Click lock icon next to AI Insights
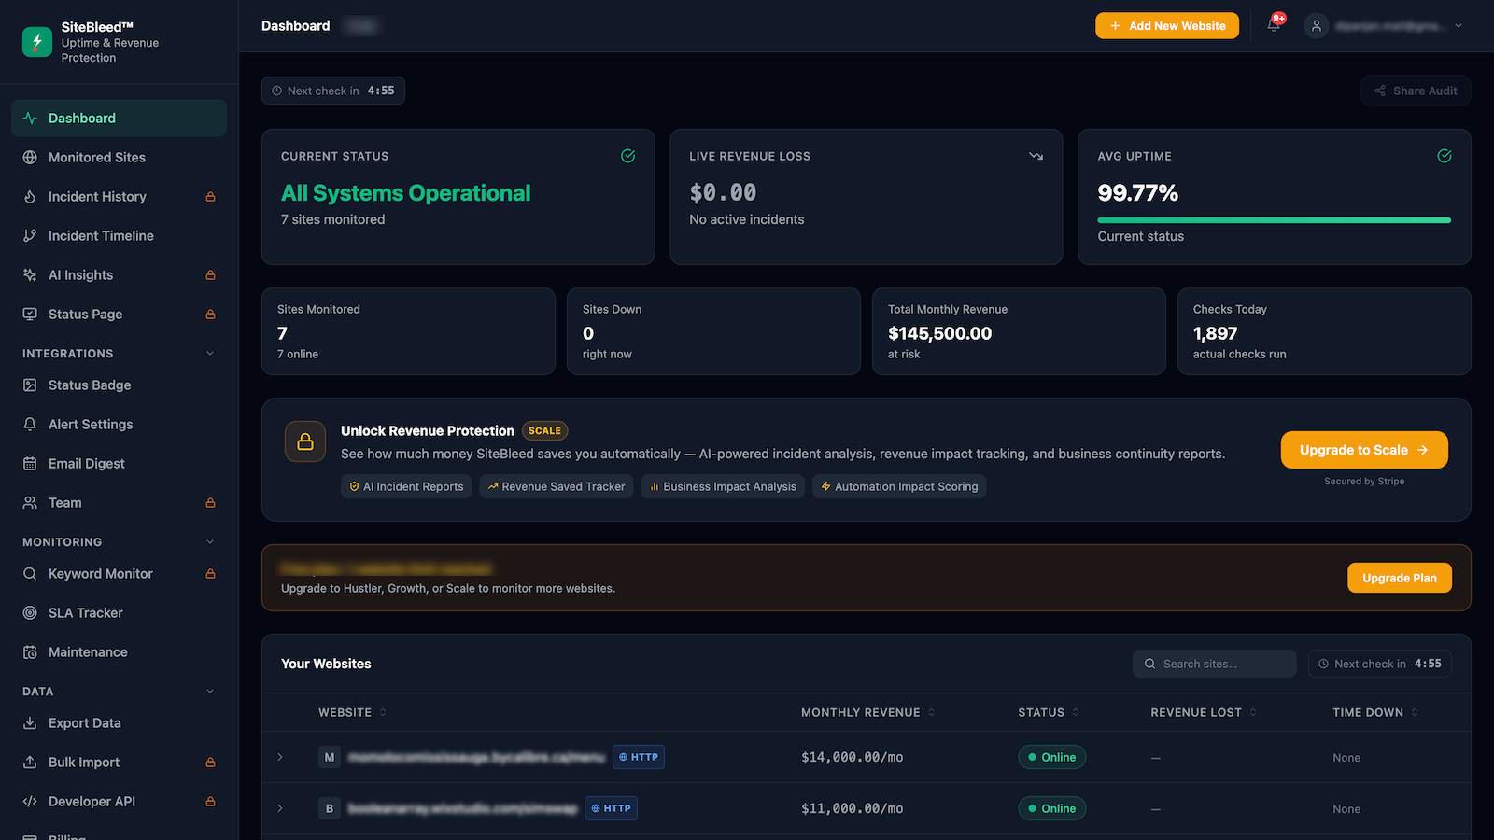1494x840 pixels. [210, 275]
